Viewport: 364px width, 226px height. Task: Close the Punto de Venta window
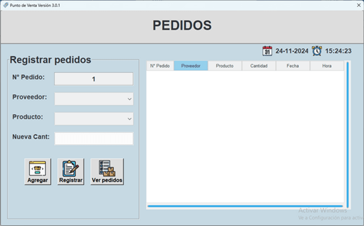pos(359,5)
